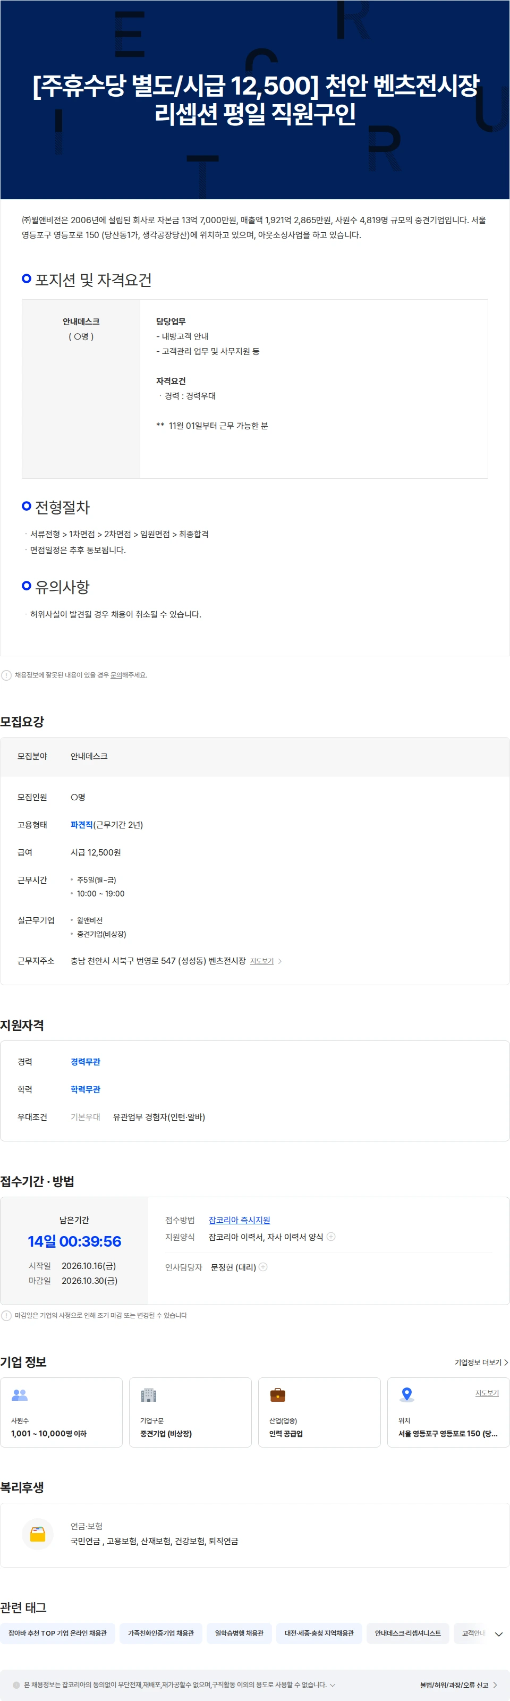
Task: Expand the plus icon beside 문정현 (대리)
Action: pyautogui.click(x=263, y=1267)
